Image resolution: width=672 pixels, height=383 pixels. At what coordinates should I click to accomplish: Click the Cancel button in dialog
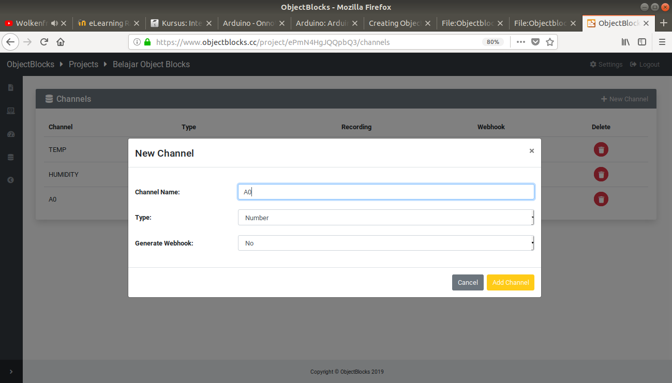(468, 282)
